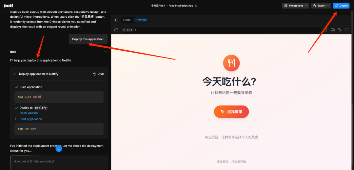This screenshot has width=354, height=170.
Task: Open the Bolt message options ellipsis
Action: tap(106, 52)
